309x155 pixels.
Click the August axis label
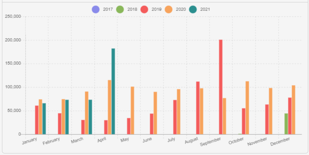click(x=191, y=140)
